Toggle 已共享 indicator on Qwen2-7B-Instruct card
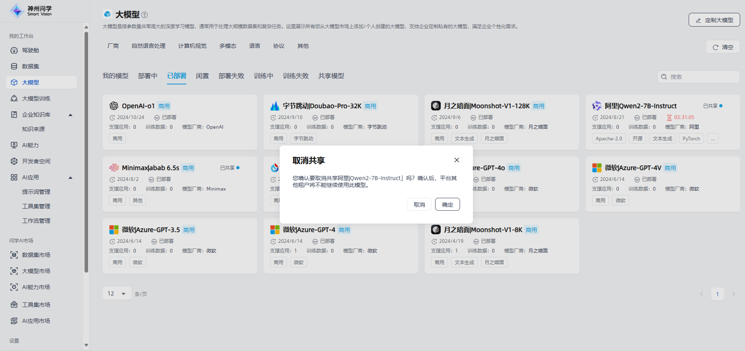Screen dimensions: 745x351 tap(713, 106)
